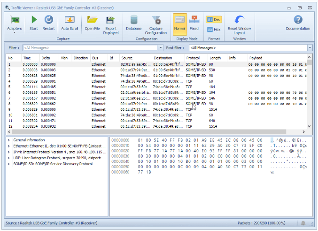
Task: Click the Direction column header
Action: [81, 58]
